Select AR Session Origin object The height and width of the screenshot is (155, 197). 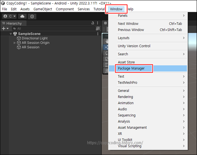coord(36,43)
